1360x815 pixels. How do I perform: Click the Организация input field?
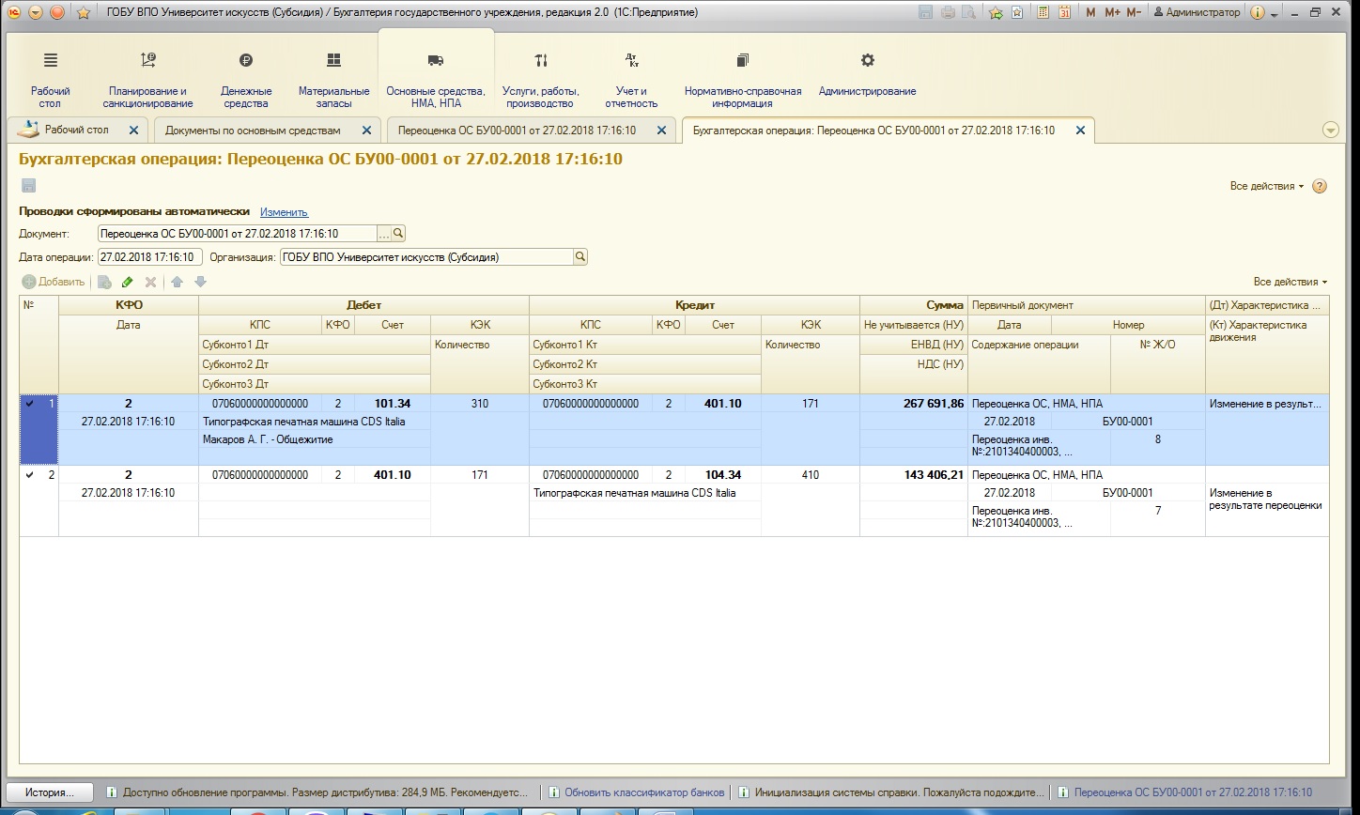click(x=425, y=256)
